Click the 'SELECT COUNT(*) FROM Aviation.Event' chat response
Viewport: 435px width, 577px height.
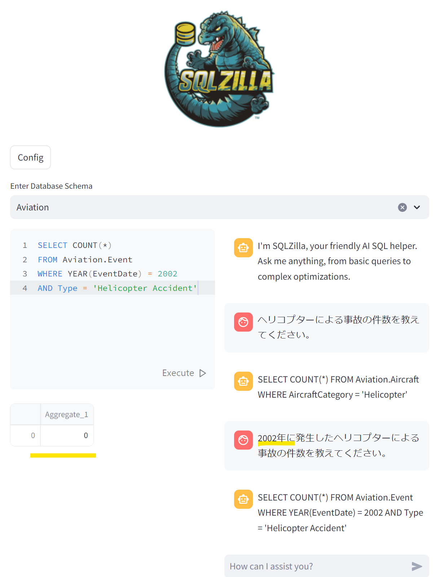[340, 513]
